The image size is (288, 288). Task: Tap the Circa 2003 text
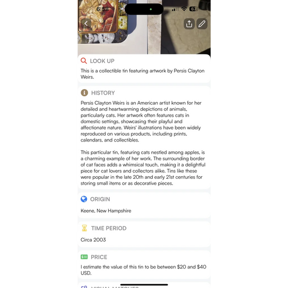pyautogui.click(x=93, y=240)
